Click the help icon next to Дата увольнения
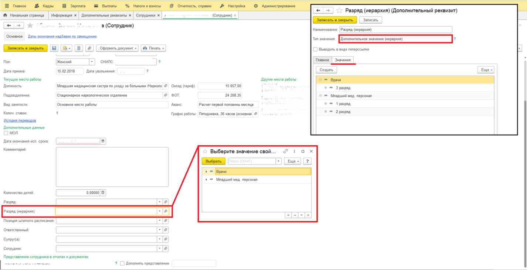 [147, 71]
